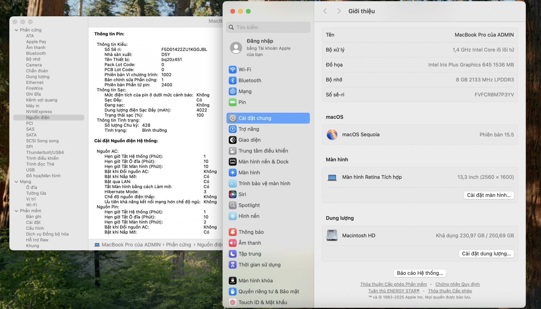Click the Apple account avatar icon
The height and width of the screenshot is (309, 541).
pyautogui.click(x=236, y=48)
